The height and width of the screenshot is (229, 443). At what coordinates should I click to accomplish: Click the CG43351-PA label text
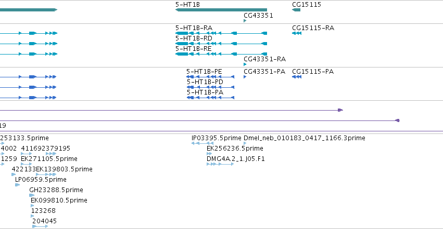coord(264,72)
